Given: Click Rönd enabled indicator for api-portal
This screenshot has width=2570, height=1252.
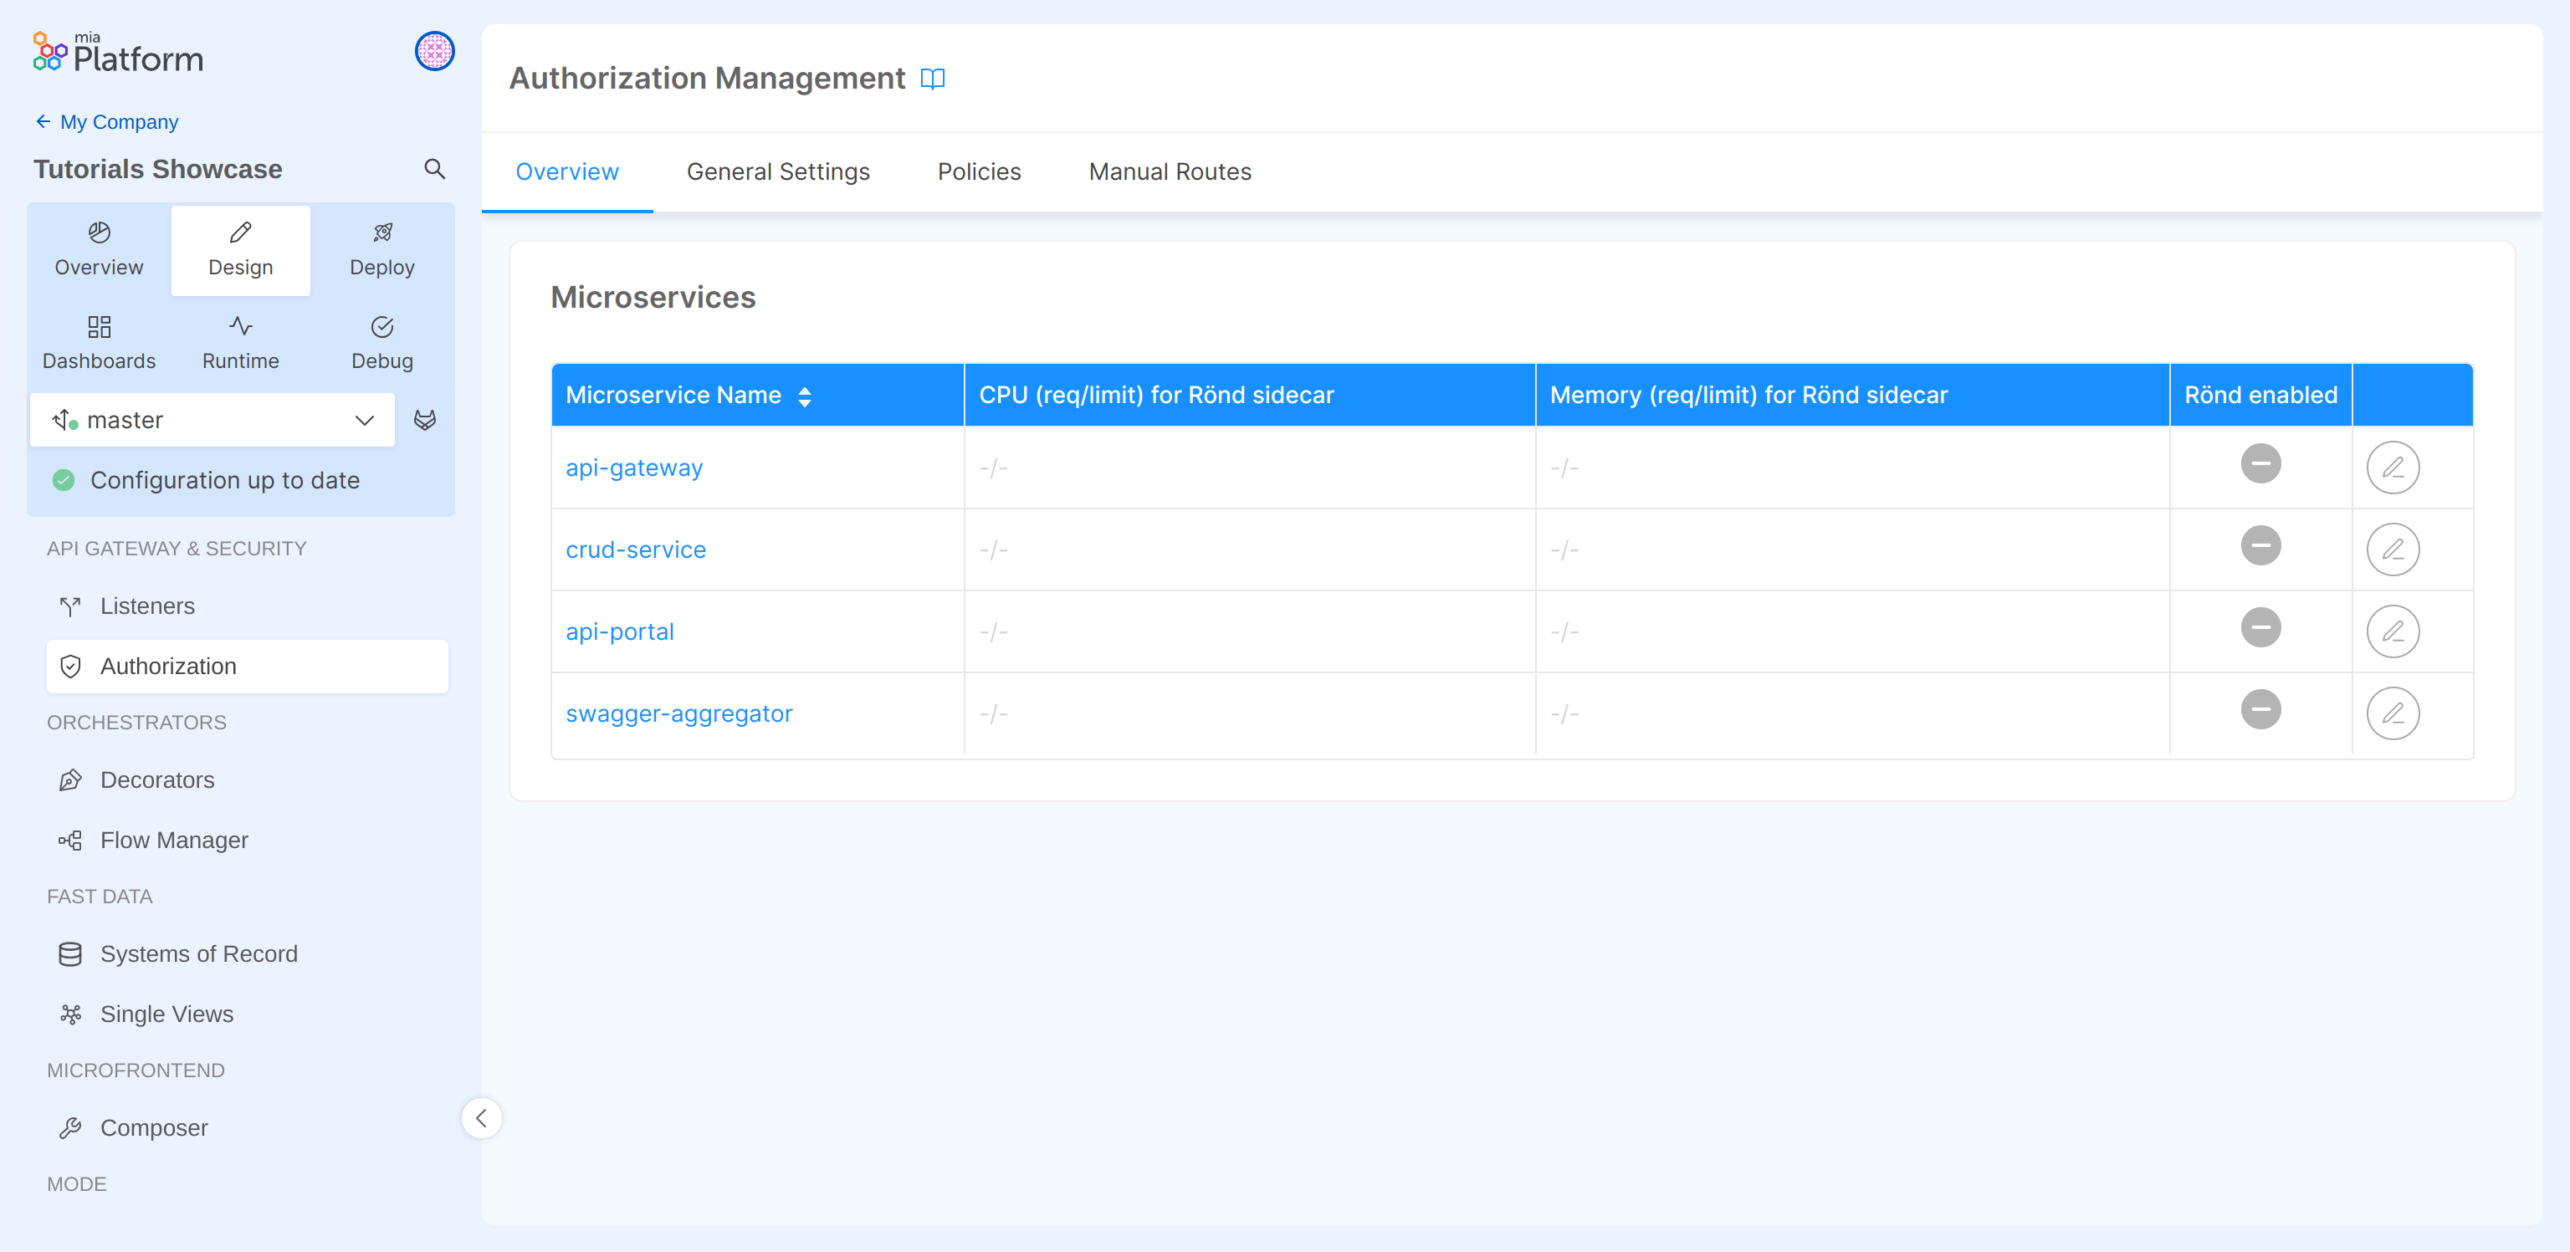Looking at the screenshot, I should (2260, 627).
